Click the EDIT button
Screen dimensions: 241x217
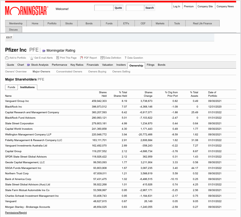tap(9, 38)
